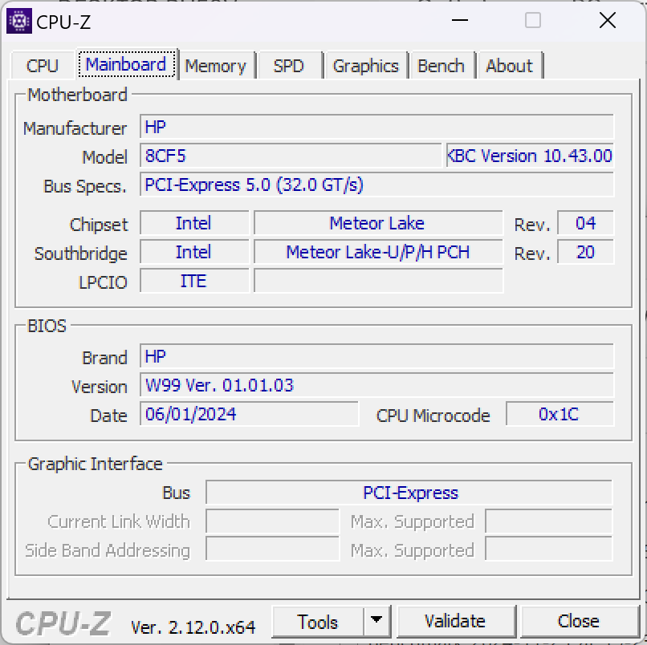
Task: Click the Graphic Interface Bus PCI-Express field
Action: click(x=409, y=493)
